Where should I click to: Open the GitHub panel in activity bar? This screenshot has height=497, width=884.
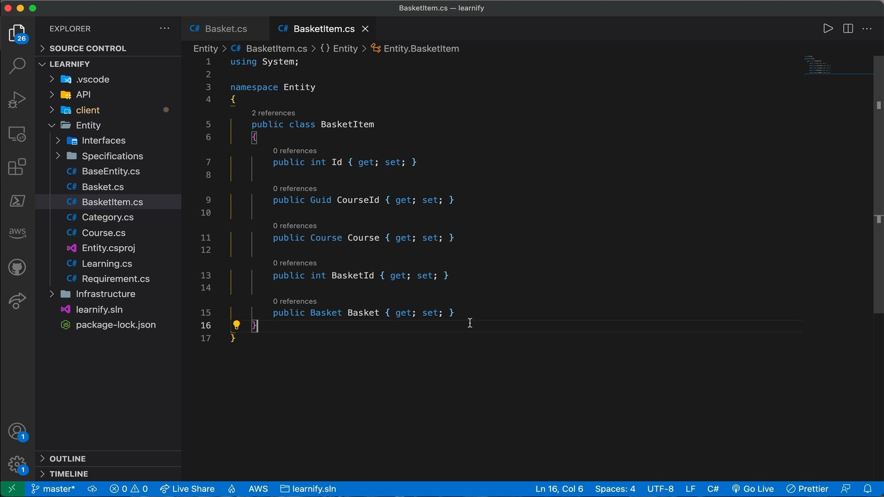[x=17, y=267]
